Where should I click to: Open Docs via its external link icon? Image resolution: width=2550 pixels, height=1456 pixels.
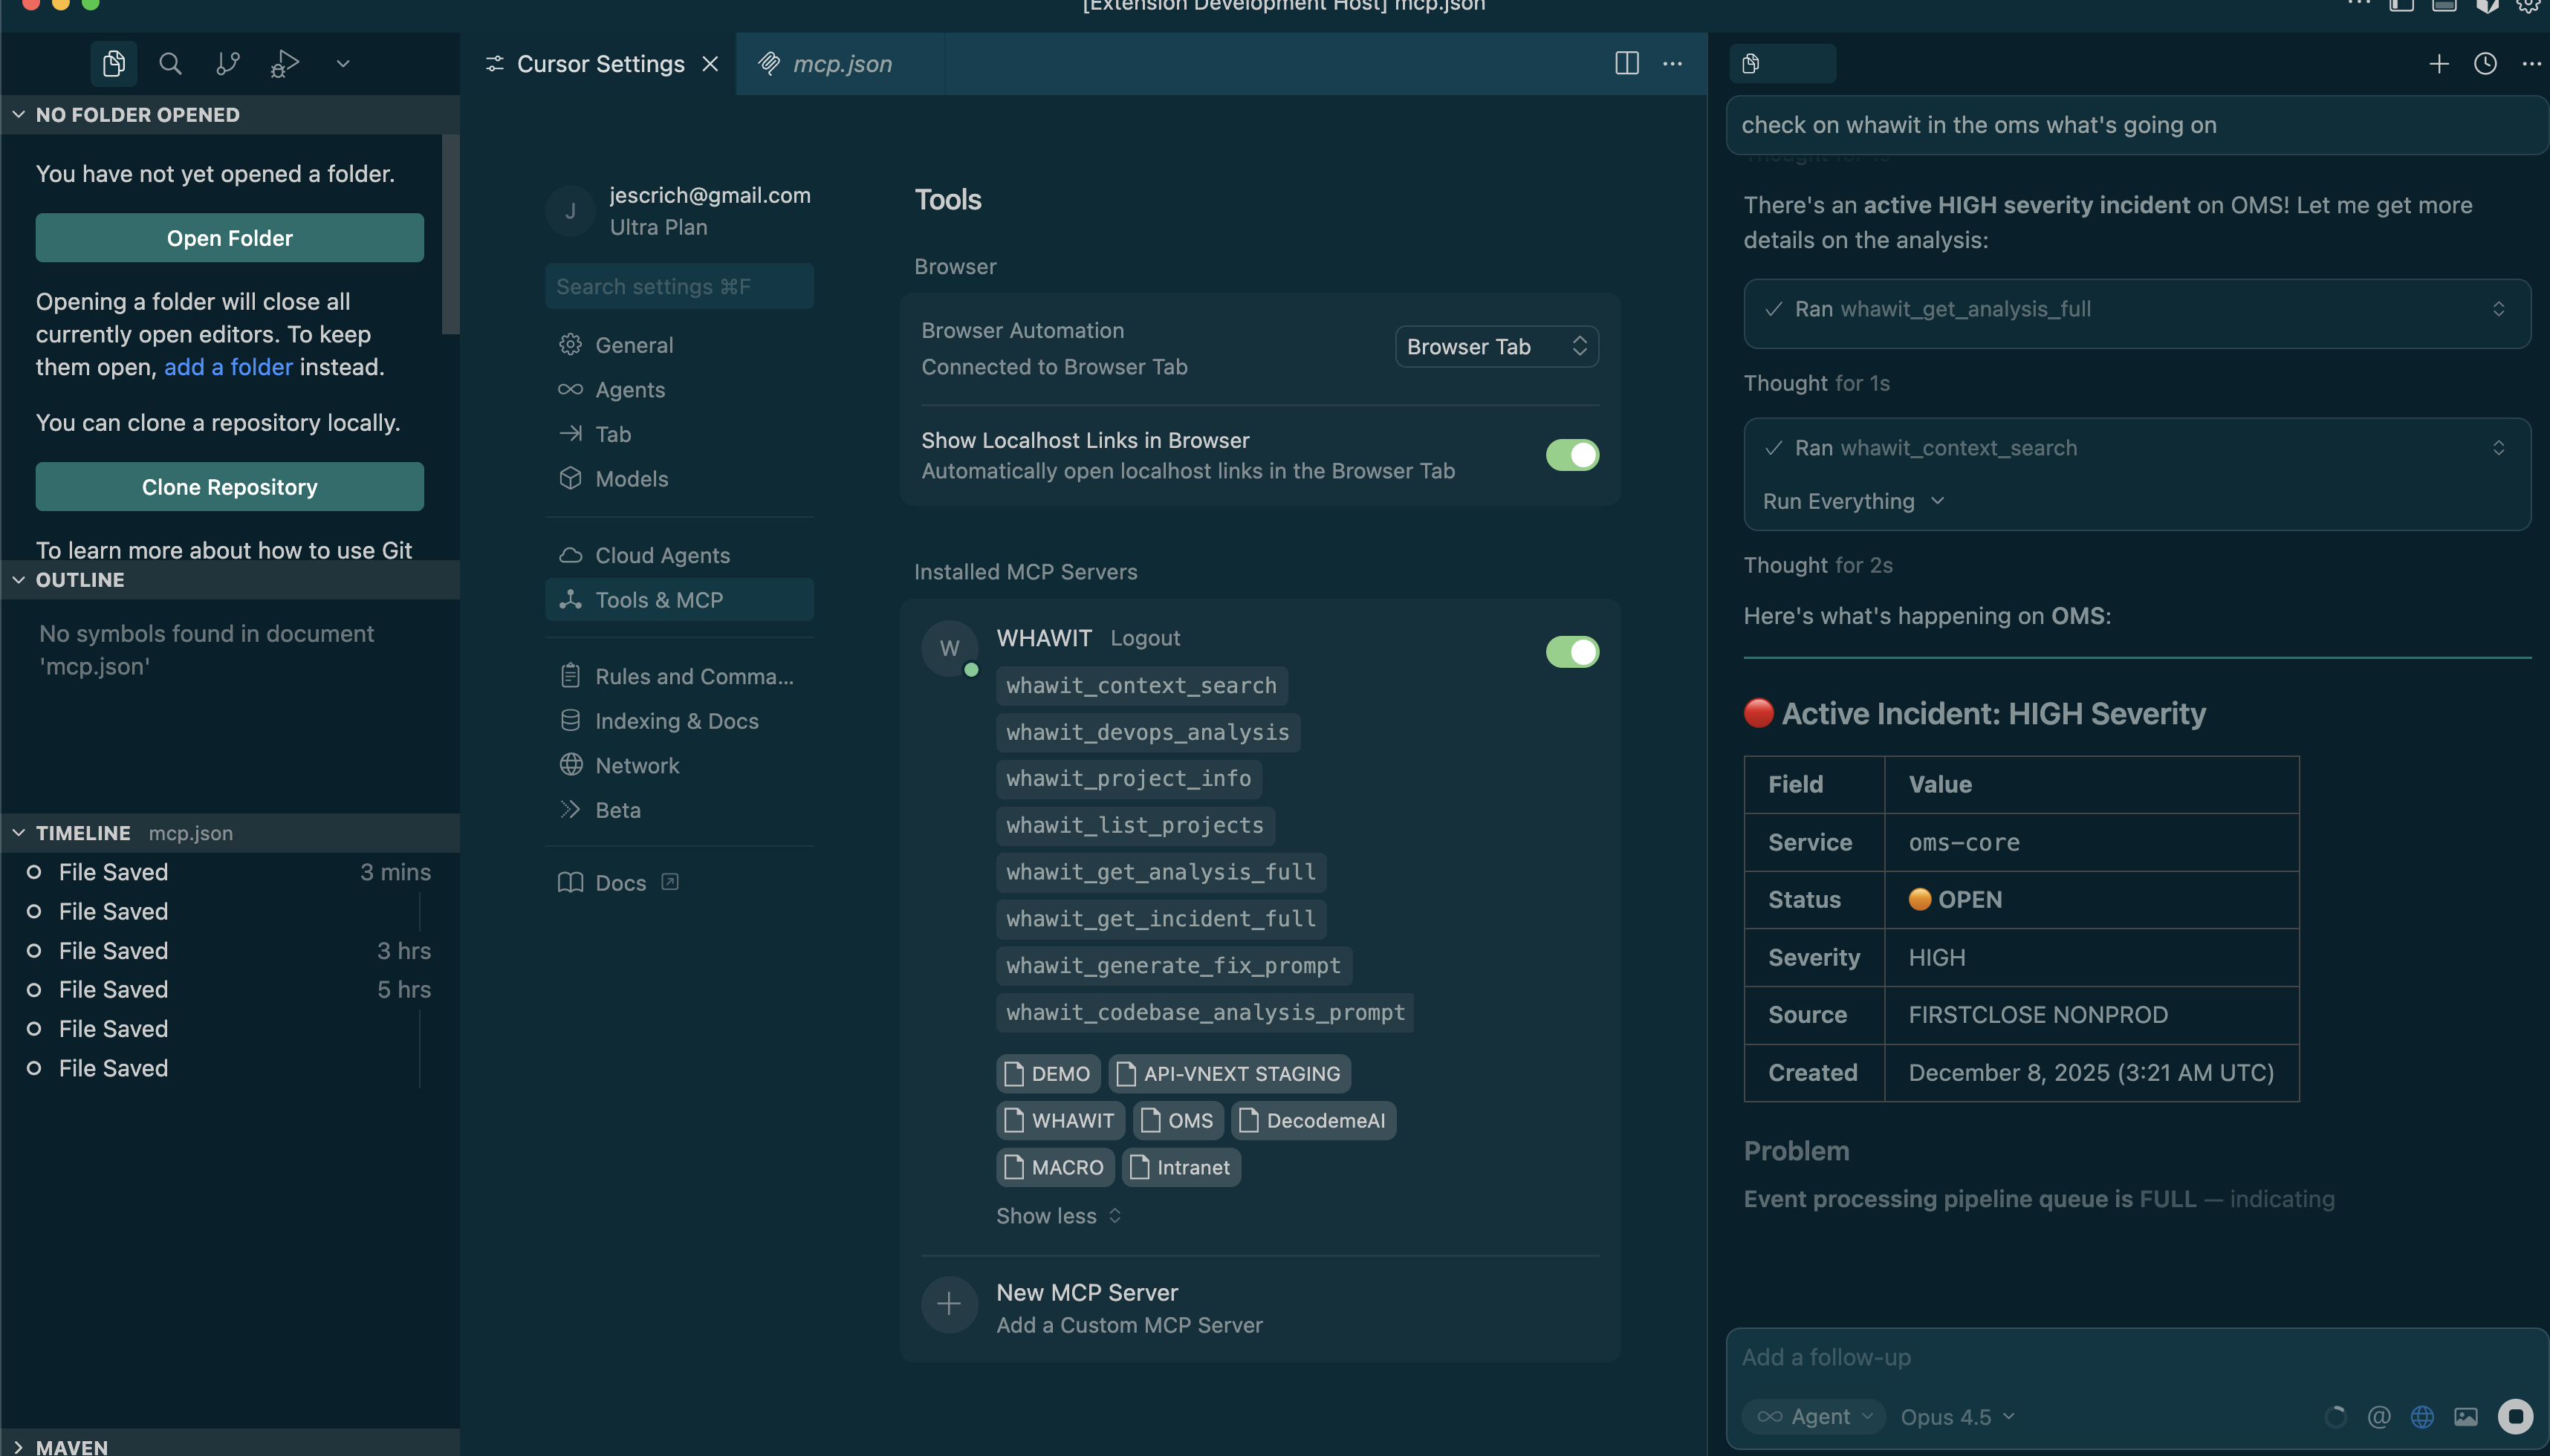669,881
